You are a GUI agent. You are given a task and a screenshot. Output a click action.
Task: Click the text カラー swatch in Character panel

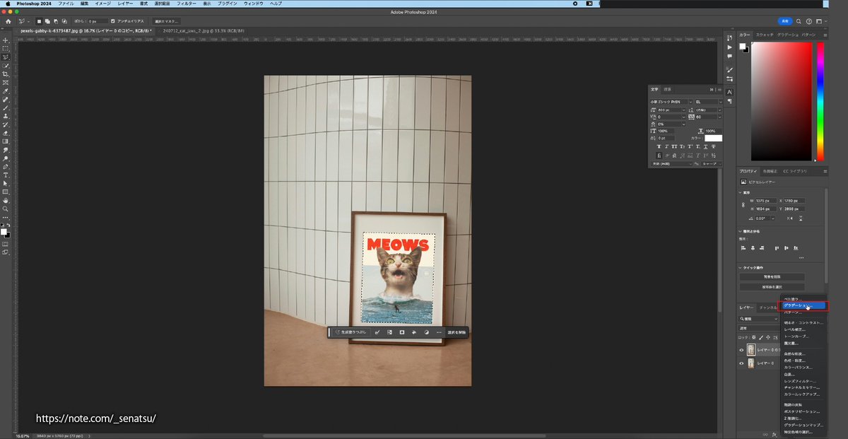click(713, 139)
